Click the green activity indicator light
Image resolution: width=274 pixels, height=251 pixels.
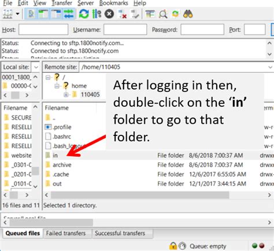tap(254, 246)
